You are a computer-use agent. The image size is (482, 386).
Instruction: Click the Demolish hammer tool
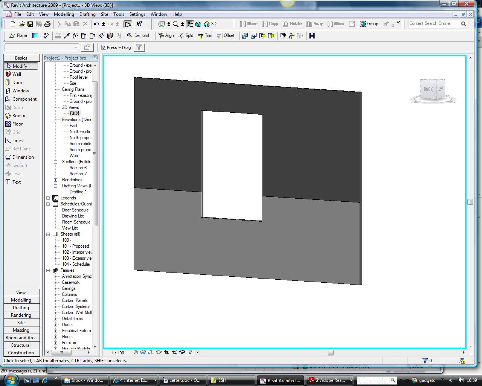139,35
